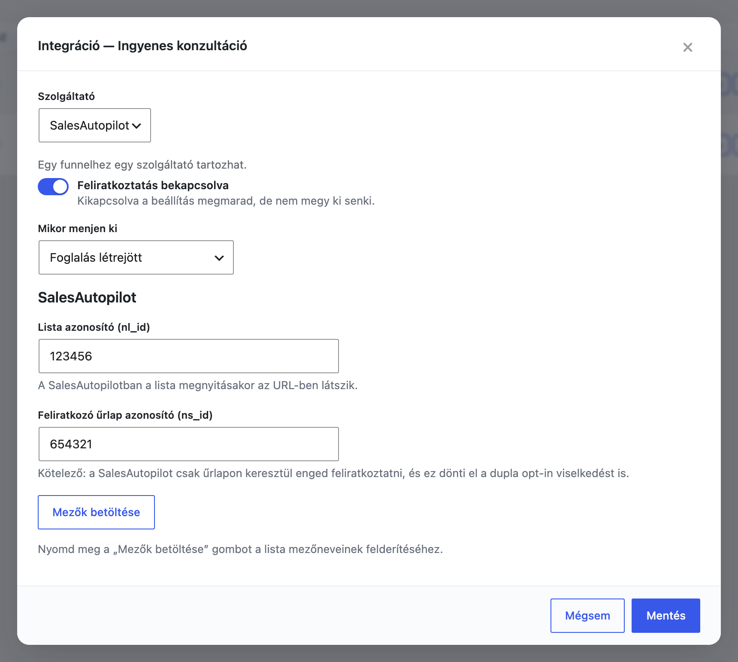Click the Kötelező dupla opt-in hint text
Screen dimensions: 738x662
[333, 473]
